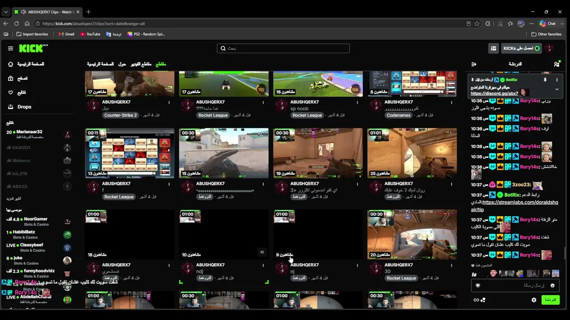This screenshot has height=320, width=570.
Task: Switch to the About channel tab
Action: [x=122, y=64]
